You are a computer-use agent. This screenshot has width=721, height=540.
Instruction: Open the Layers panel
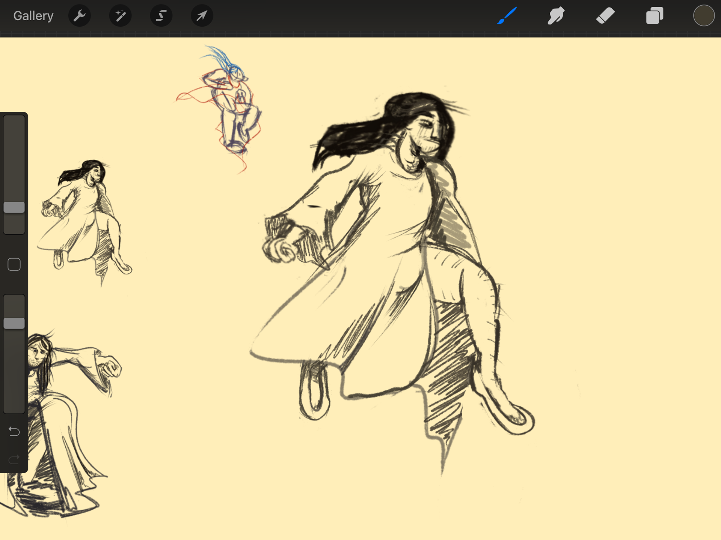pos(655,16)
